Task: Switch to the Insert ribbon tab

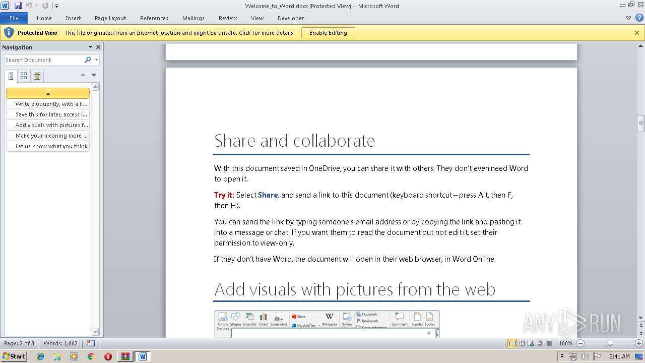Action: (73, 18)
